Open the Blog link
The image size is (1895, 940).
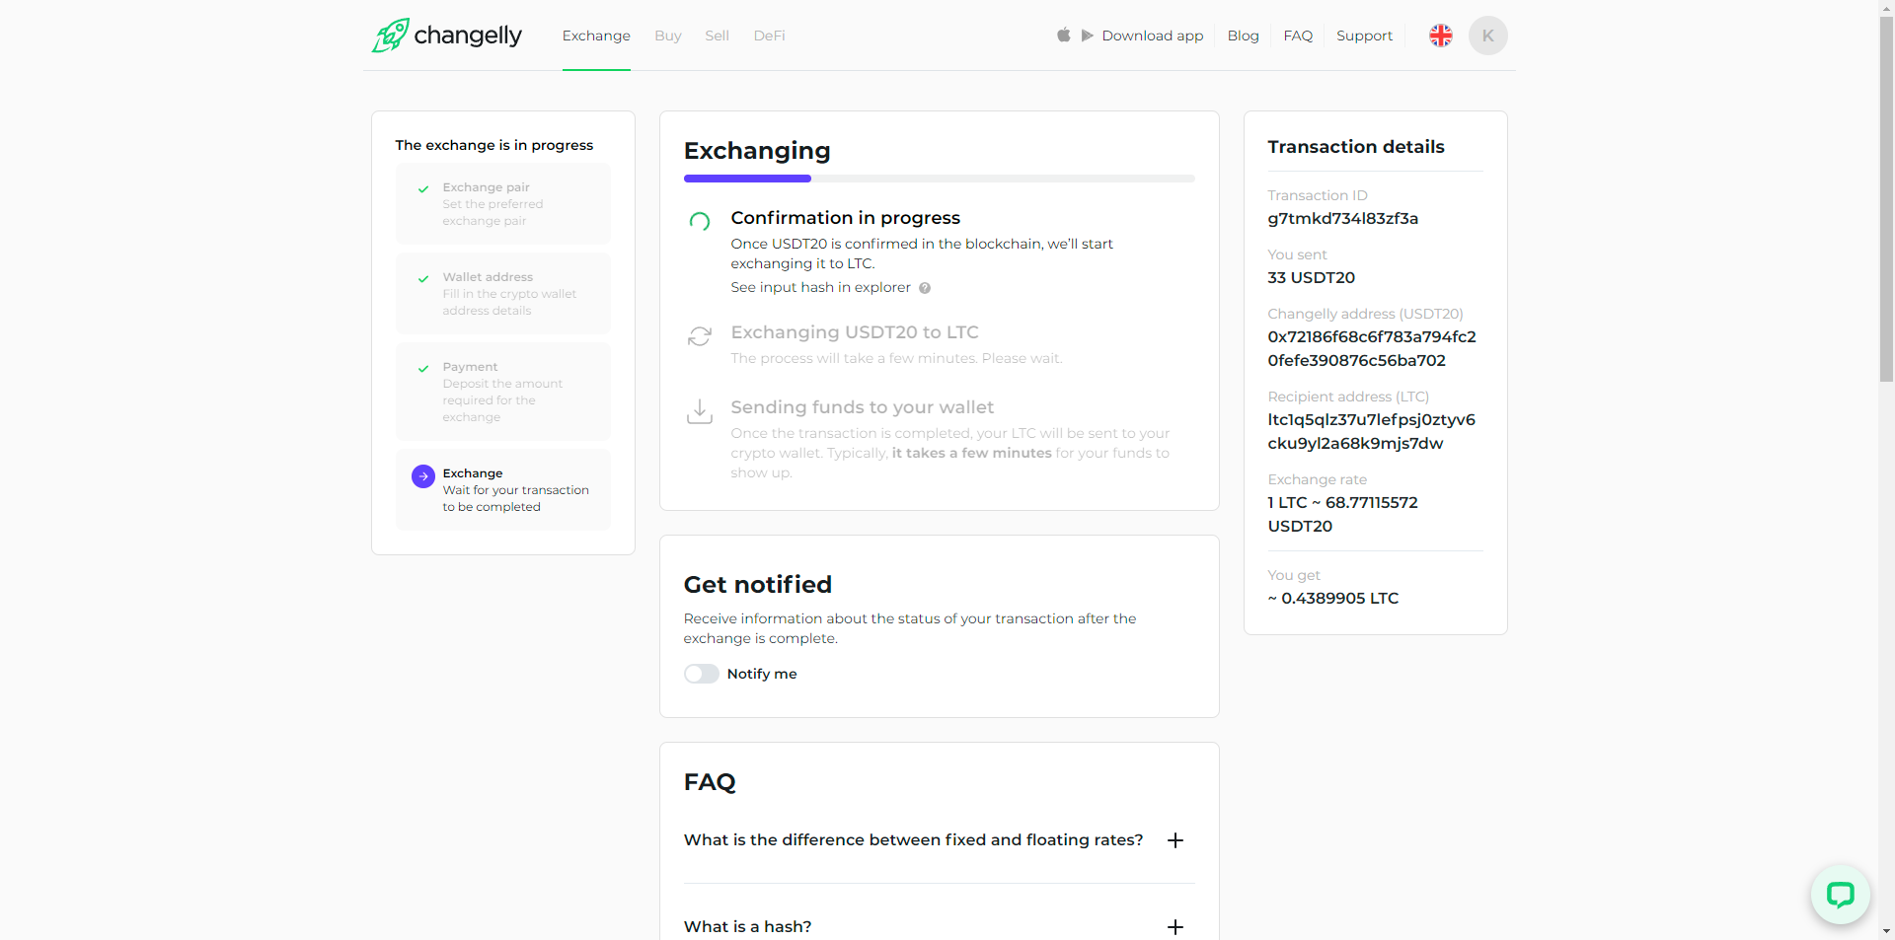[x=1244, y=36]
